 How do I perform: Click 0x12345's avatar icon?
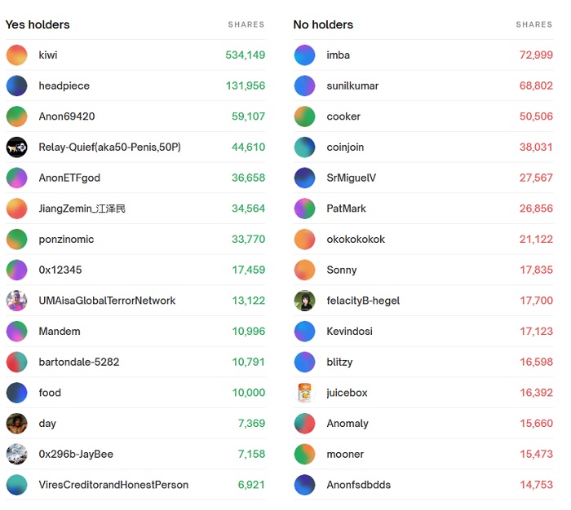17,270
